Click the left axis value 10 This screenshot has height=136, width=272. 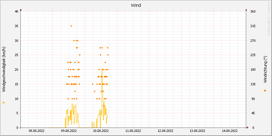(16, 99)
